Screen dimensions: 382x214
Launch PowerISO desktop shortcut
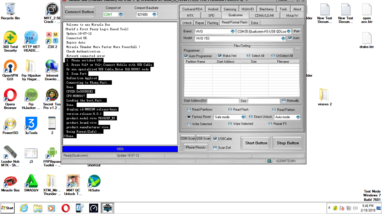tap(10, 126)
